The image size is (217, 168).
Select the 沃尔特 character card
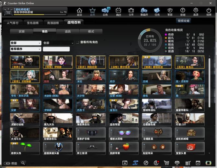91,91
